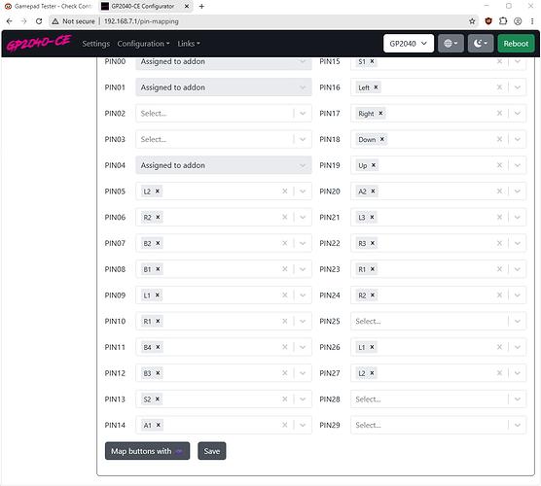Remove the S1 tag from PIN15
The width and height of the screenshot is (541, 486).
[372, 61]
